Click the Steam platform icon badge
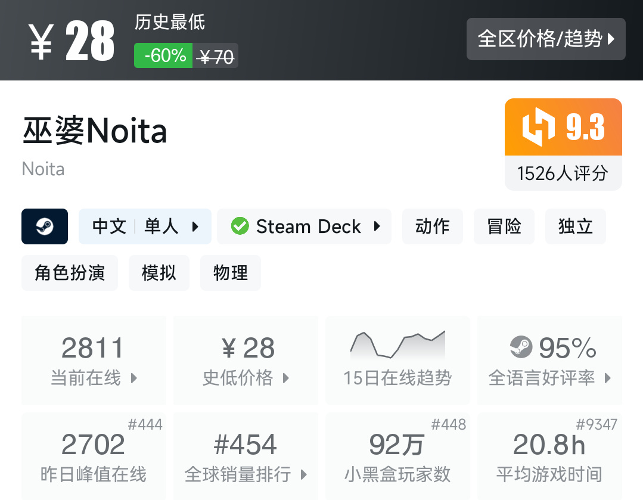Image resolution: width=643 pixels, height=500 pixels. [45, 226]
